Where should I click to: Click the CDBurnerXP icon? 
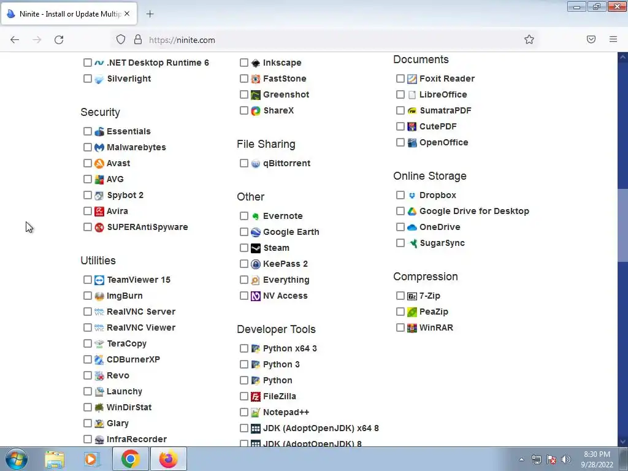(99, 359)
